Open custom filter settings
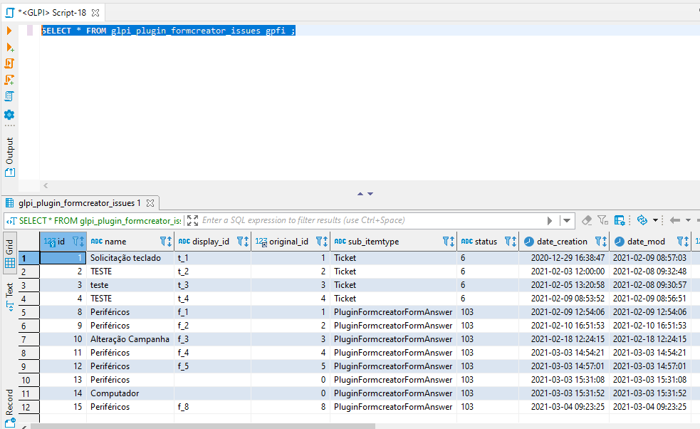 coord(602,221)
